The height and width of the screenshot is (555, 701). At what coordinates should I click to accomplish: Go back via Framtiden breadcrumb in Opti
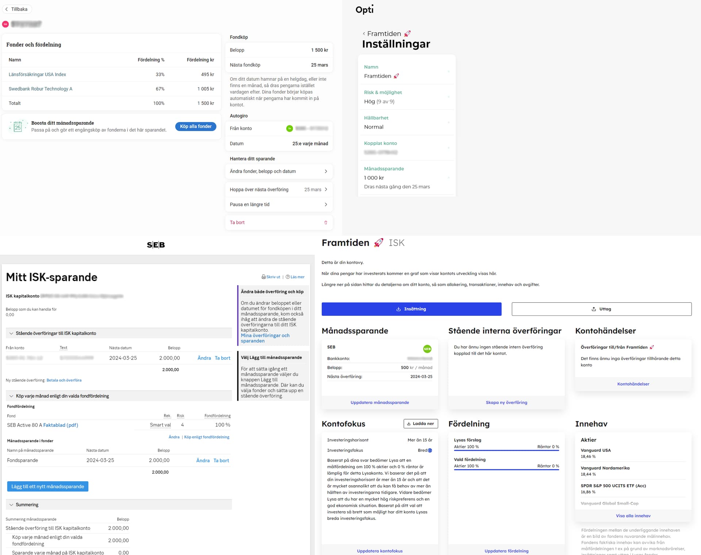coord(383,34)
